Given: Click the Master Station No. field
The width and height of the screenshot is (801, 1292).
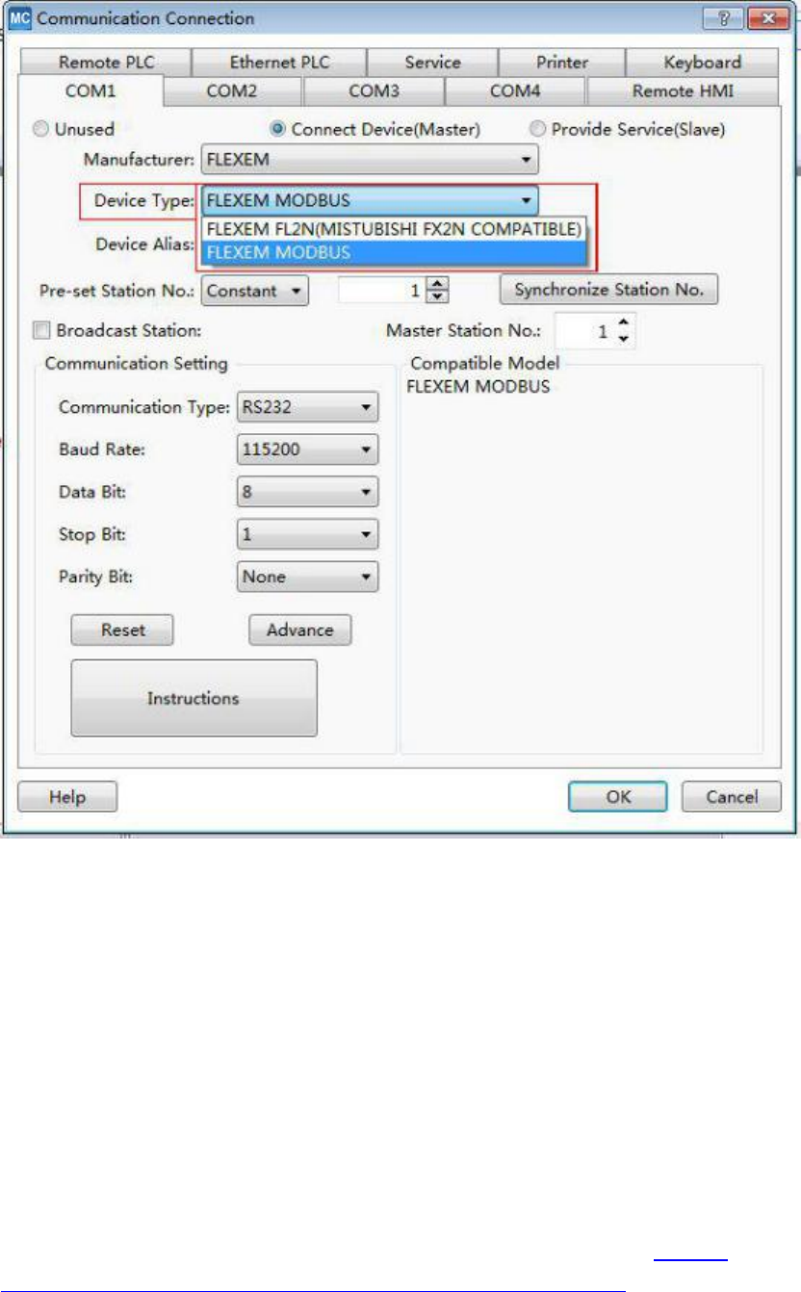Looking at the screenshot, I should 583,331.
